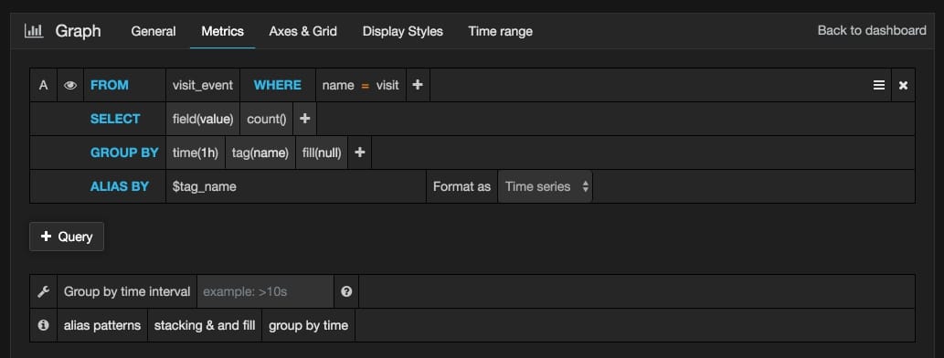944x358 pixels.
Task: Collapse query row using letter A
Action: 43,85
